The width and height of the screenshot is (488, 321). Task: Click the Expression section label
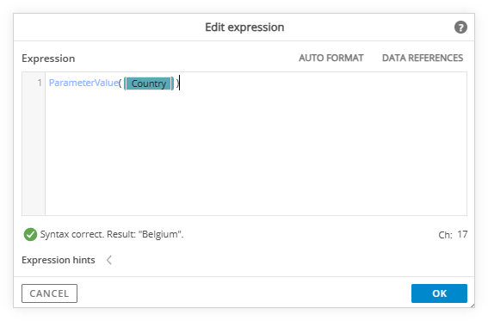(x=48, y=59)
